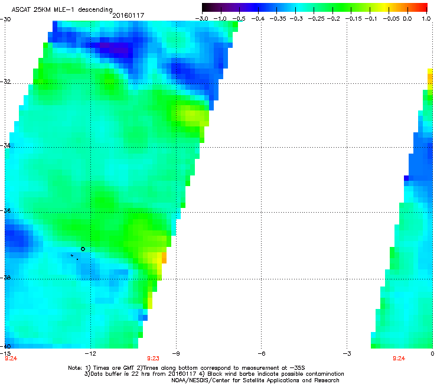This screenshot has width=437, height=384.
Task: Click the 1.0 color scale label
Action: (426, 19)
